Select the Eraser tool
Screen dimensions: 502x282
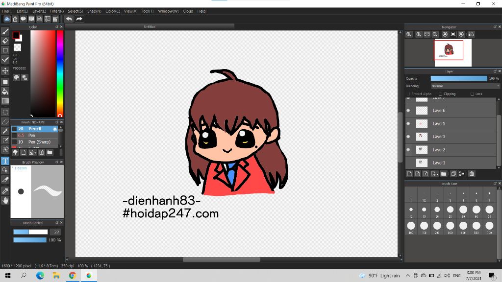click(x=5, y=41)
